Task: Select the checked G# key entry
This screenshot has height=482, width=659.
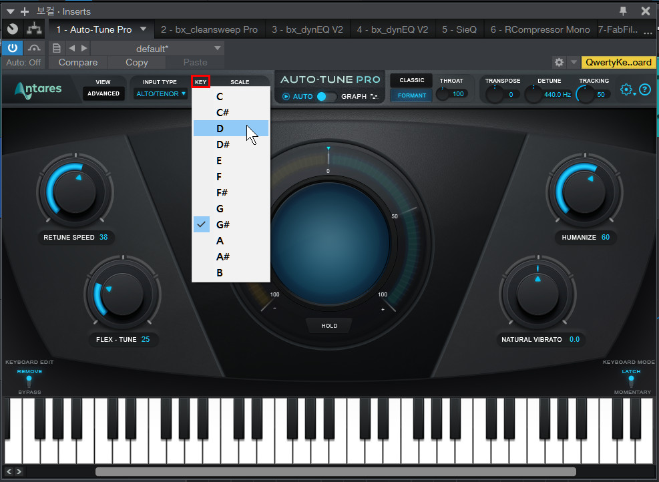Action: tap(231, 224)
